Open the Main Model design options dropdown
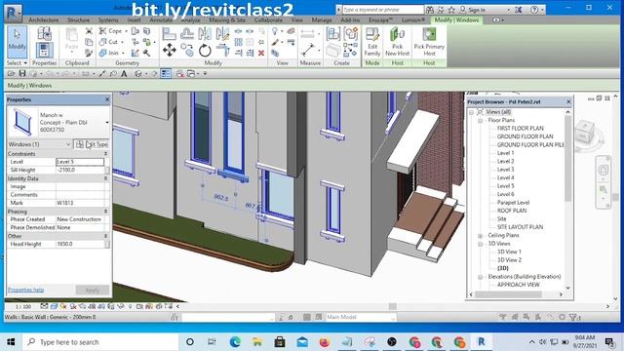The height and width of the screenshot is (351, 624). (x=361, y=317)
